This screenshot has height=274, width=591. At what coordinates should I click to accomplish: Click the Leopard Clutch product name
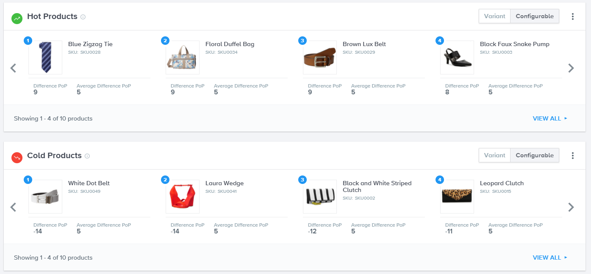pyautogui.click(x=502, y=183)
